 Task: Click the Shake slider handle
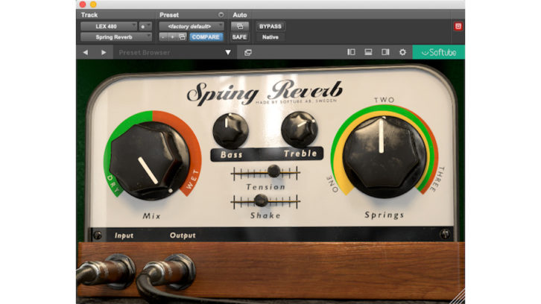click(x=261, y=200)
